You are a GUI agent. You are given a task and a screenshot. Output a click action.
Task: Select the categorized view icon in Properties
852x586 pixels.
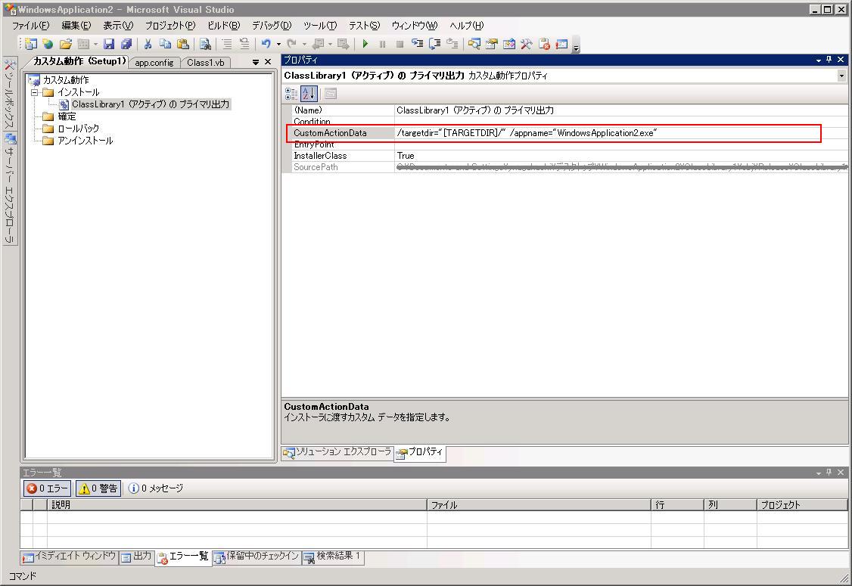click(292, 93)
